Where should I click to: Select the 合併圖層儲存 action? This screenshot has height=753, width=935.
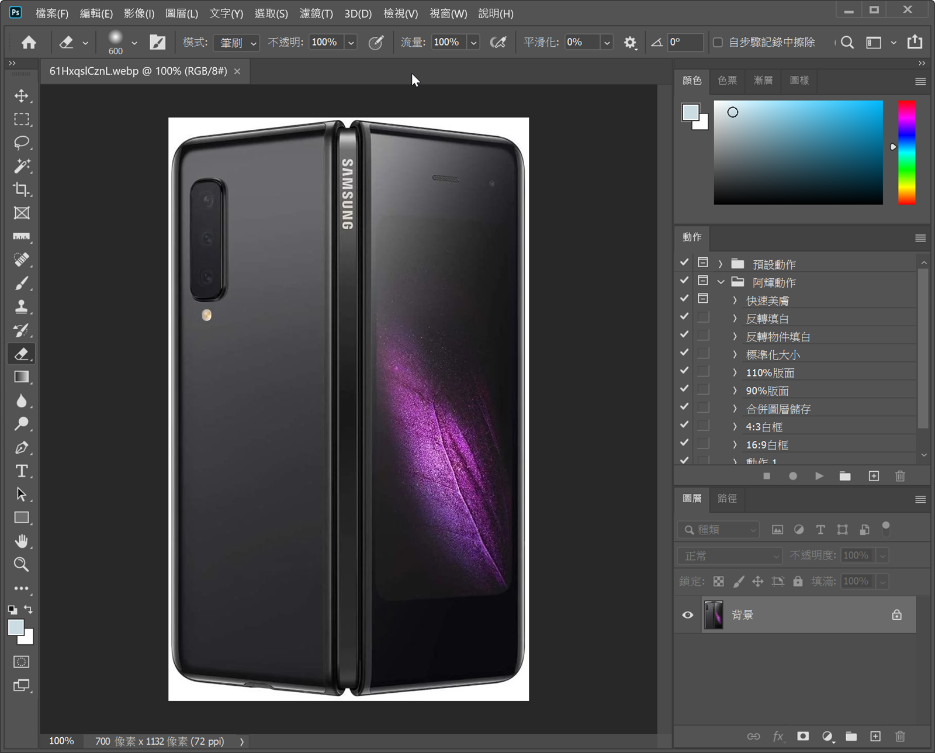click(x=778, y=409)
